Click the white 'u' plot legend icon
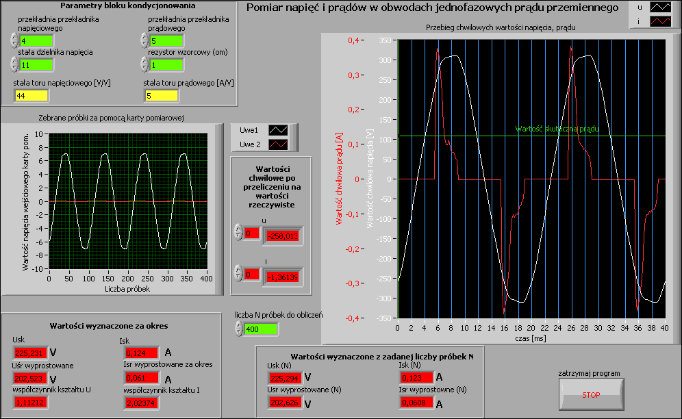The height and width of the screenshot is (419, 682). click(x=661, y=8)
